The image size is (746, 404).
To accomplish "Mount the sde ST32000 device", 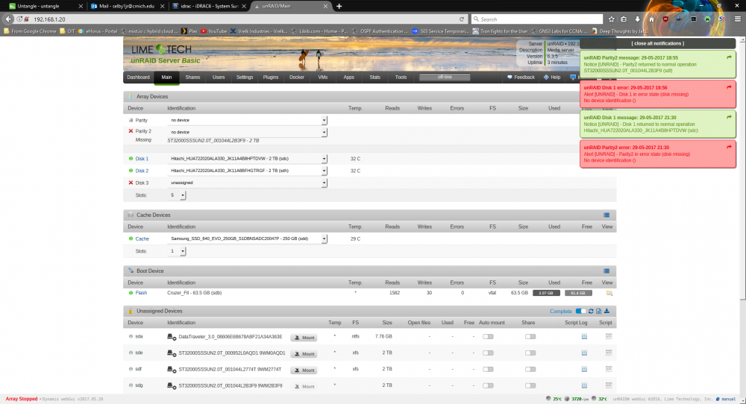I will pyautogui.click(x=304, y=353).
